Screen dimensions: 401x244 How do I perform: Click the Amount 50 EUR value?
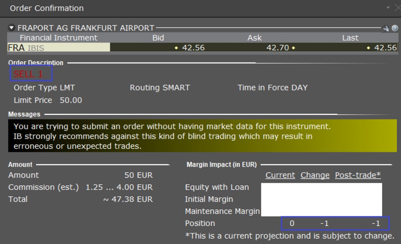[x=138, y=175]
